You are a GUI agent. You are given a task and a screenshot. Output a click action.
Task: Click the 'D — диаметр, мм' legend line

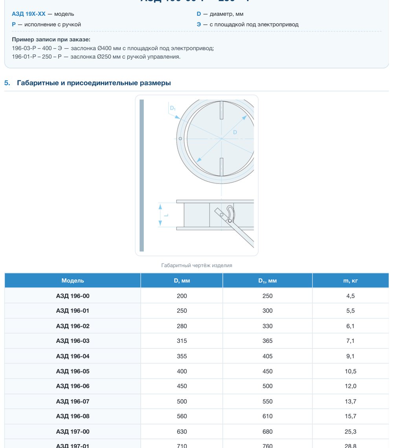(220, 14)
